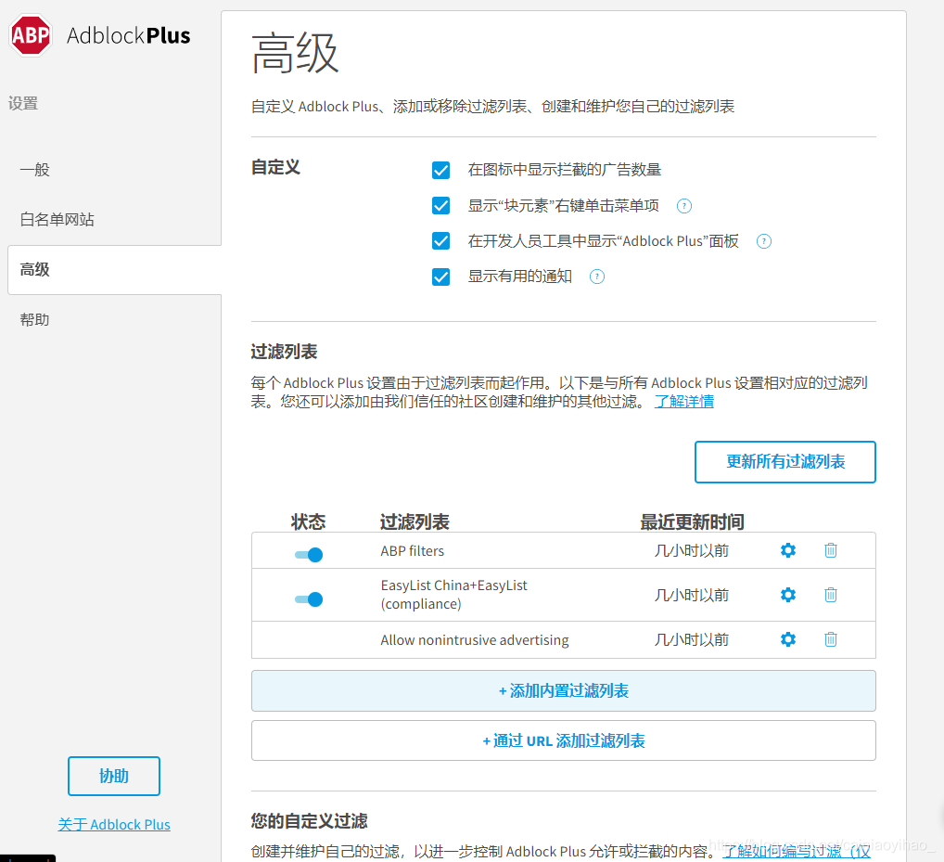Viewport: 944px width, 862px height.
Task: Click help icon beside Adblock Plus 面板 option
Action: pyautogui.click(x=763, y=240)
